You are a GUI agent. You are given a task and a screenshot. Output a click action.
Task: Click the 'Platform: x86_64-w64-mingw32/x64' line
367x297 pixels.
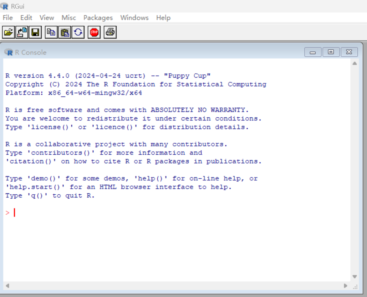74,93
